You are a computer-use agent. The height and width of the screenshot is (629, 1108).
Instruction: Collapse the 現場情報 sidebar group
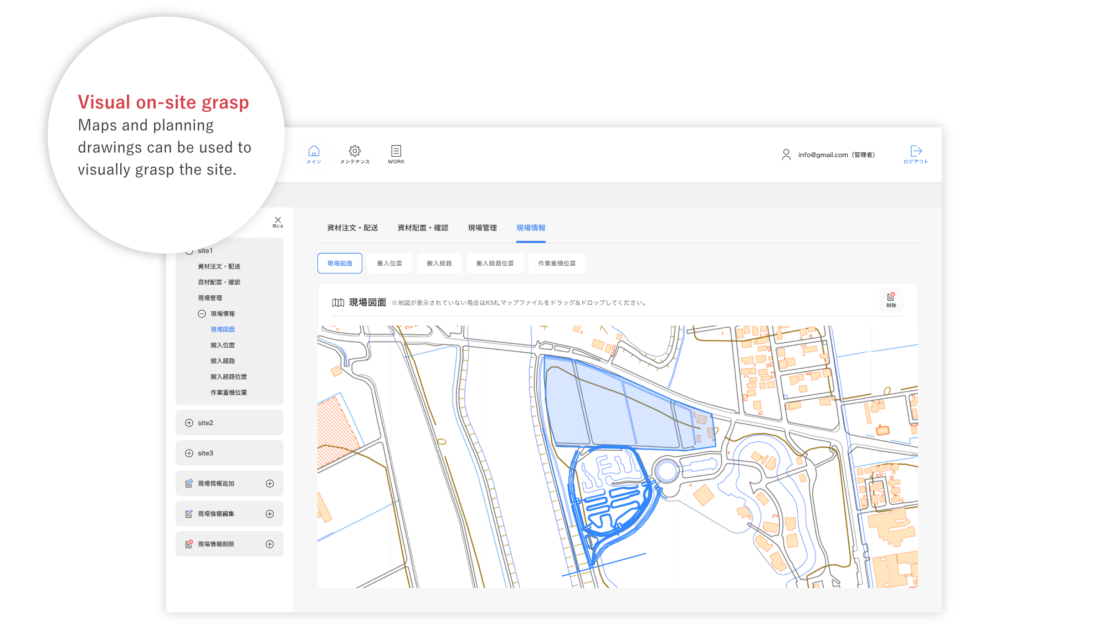point(202,314)
